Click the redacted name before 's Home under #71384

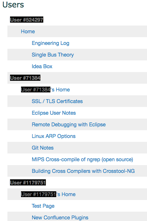tap(36, 89)
